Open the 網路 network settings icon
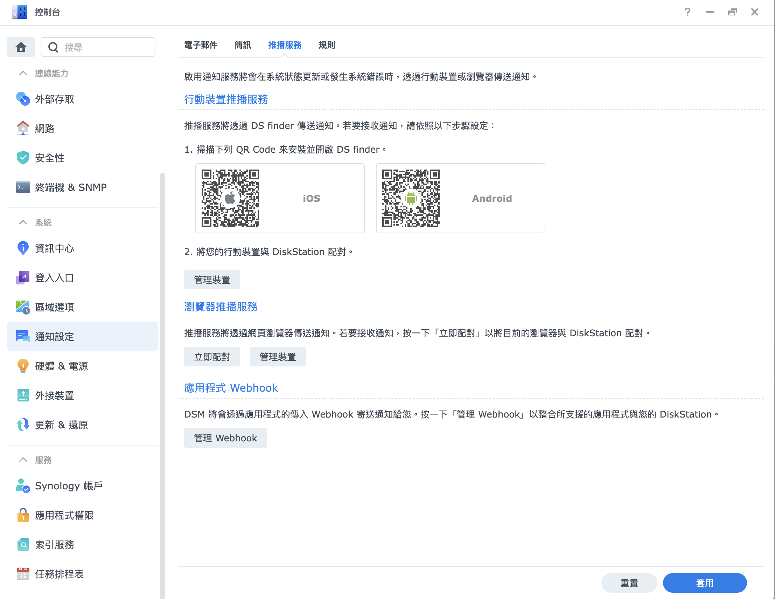 coord(23,129)
